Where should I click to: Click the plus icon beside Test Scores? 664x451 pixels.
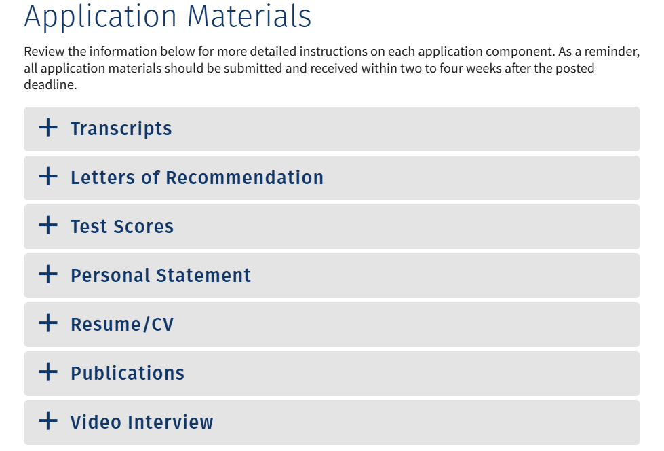(48, 225)
